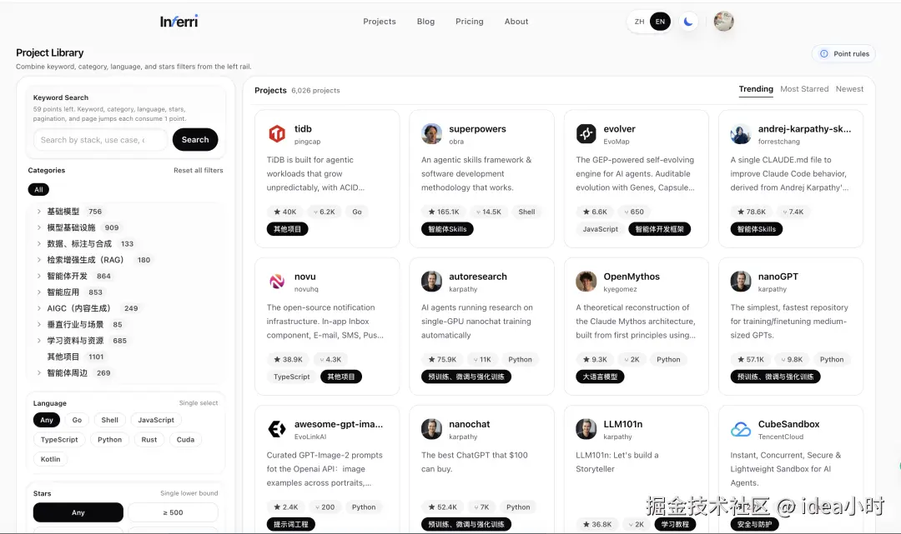Switch language to EN

coord(660,22)
